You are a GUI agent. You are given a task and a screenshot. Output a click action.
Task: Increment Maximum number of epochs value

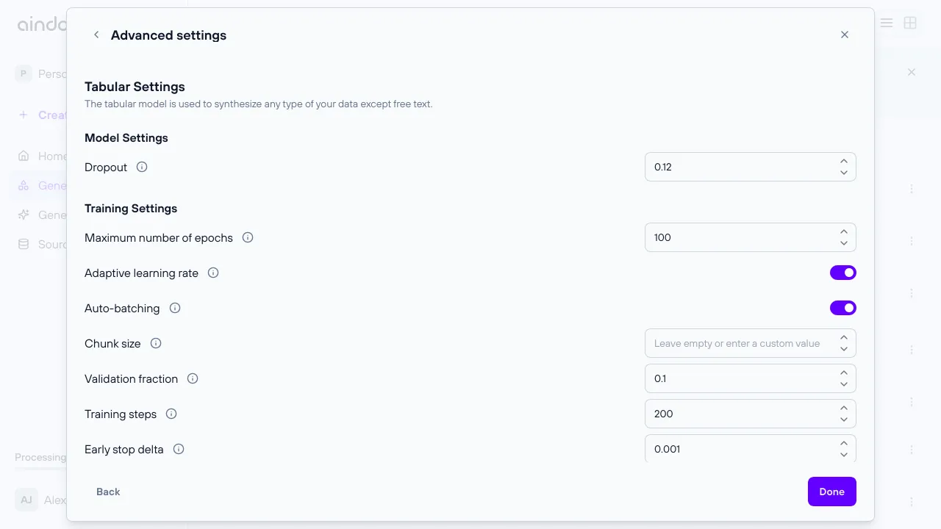click(844, 232)
